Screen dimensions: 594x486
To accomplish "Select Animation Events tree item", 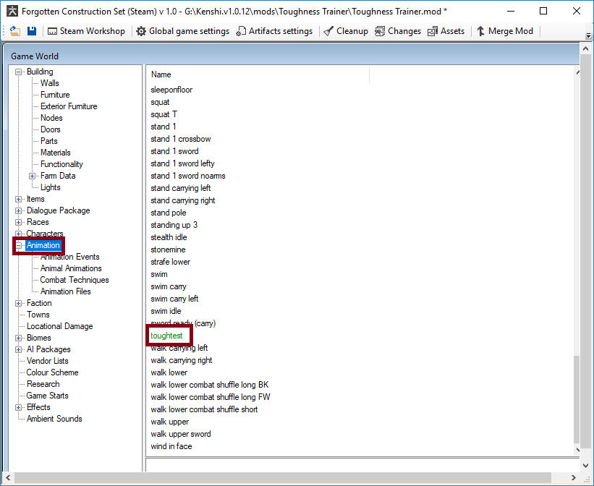I will [69, 257].
